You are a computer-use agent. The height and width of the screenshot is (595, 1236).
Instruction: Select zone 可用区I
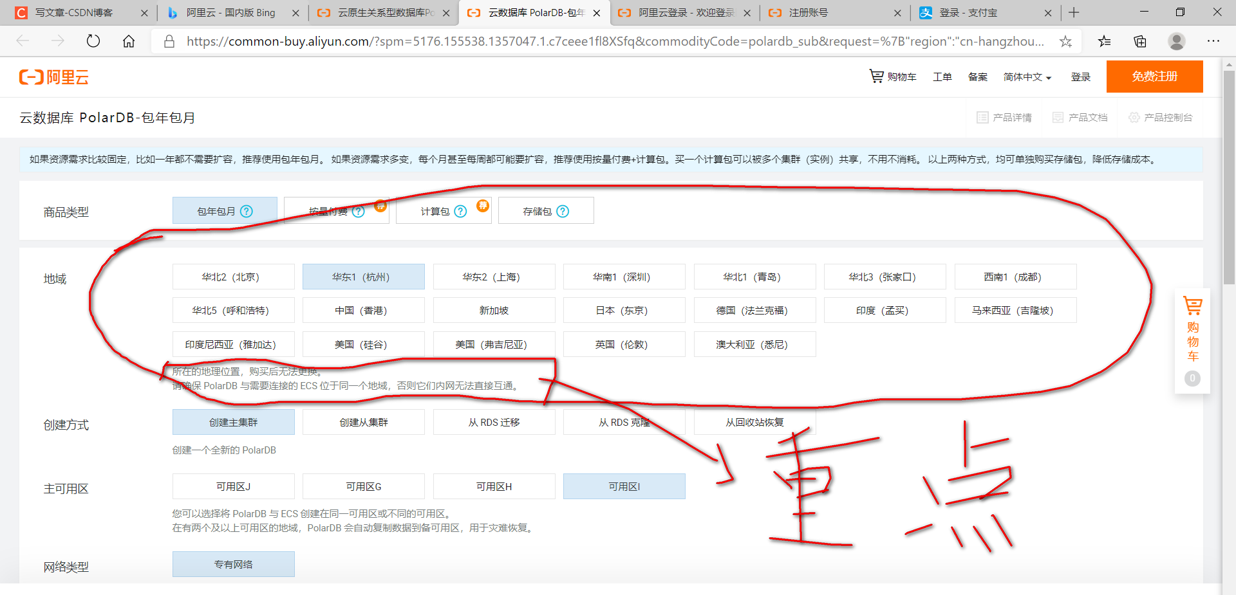pyautogui.click(x=624, y=486)
